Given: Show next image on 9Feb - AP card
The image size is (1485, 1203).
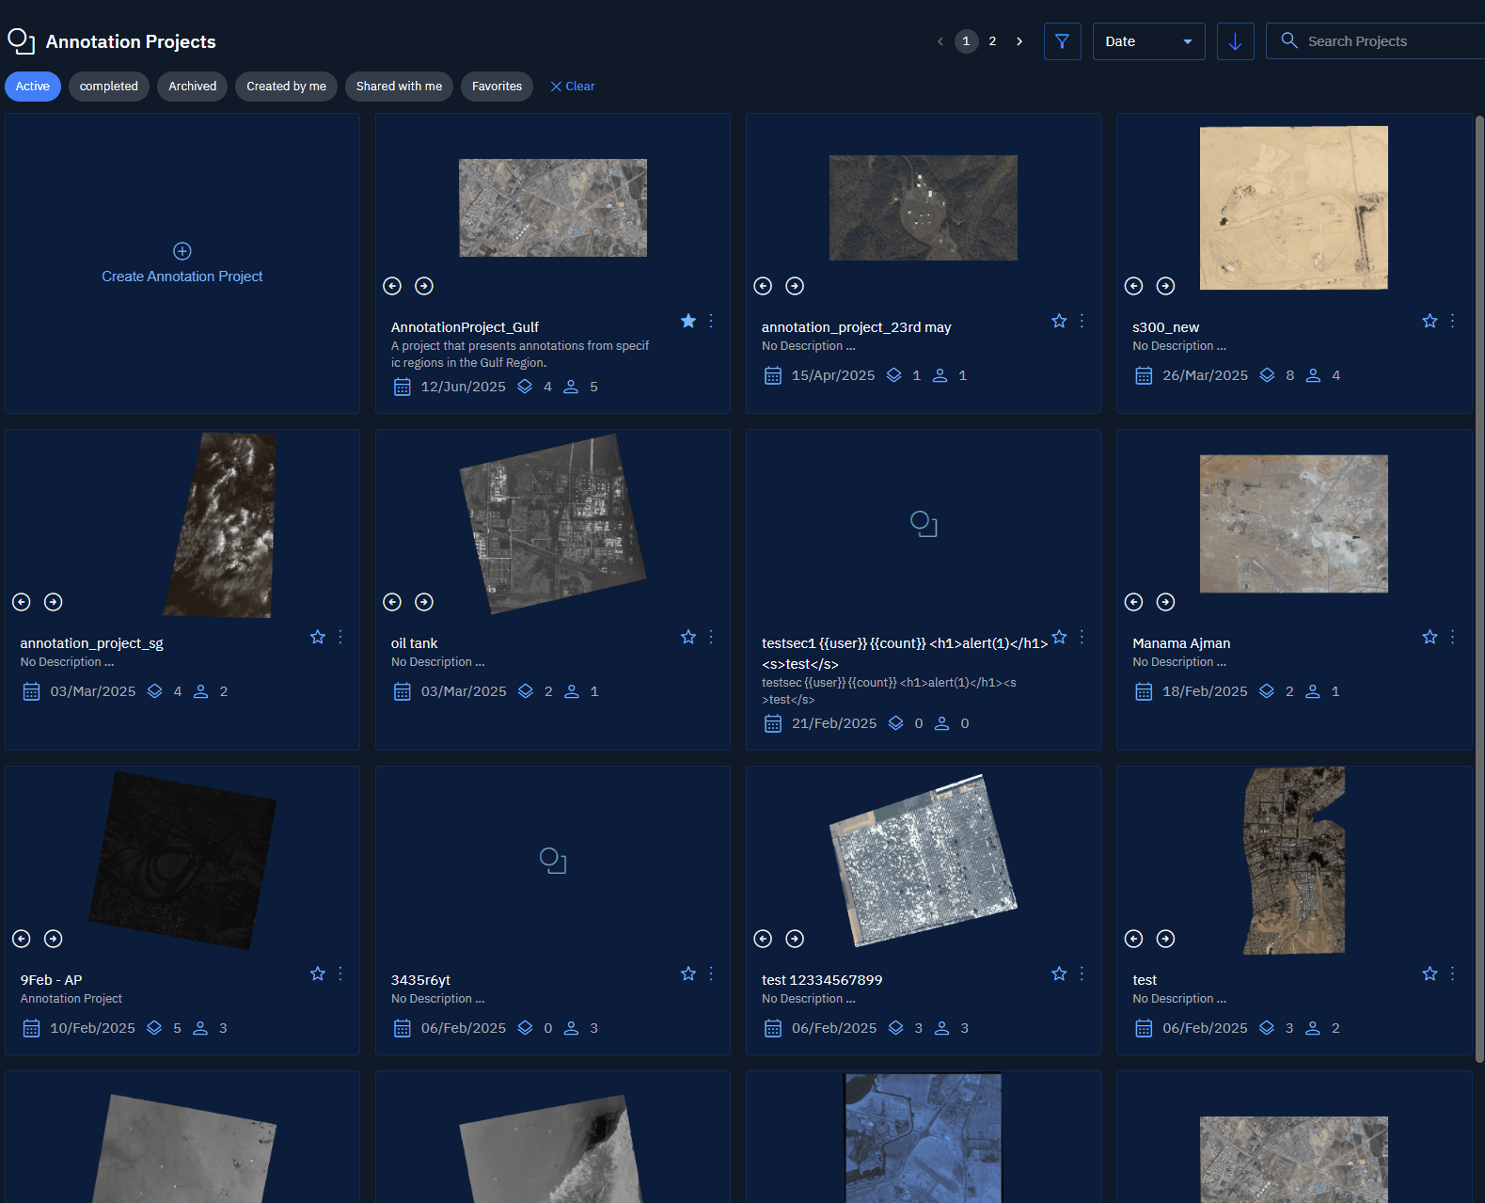Looking at the screenshot, I should click(x=54, y=939).
